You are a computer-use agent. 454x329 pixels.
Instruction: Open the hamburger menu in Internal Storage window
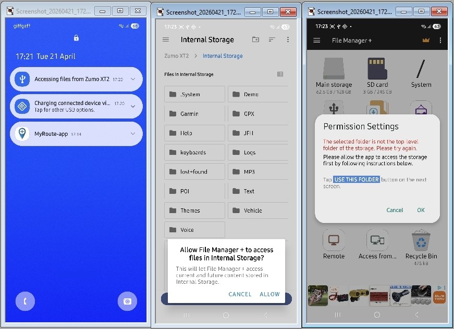coord(166,40)
